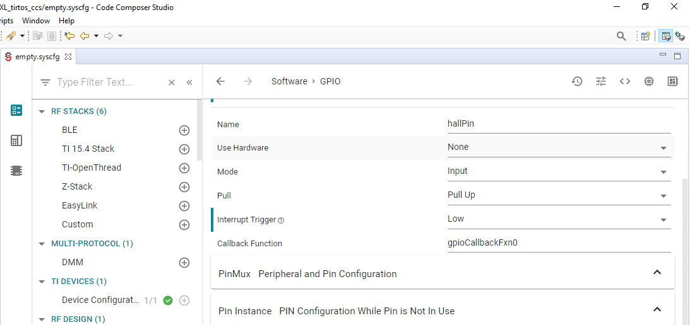Open the Window menu
Image resolution: width=690 pixels, height=325 pixels.
(x=36, y=21)
